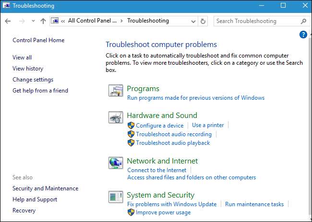
Task: Open Network and Internet category
Action: pos(162,161)
